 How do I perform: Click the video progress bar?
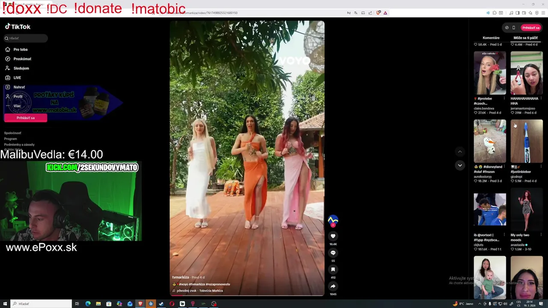coord(247,295)
